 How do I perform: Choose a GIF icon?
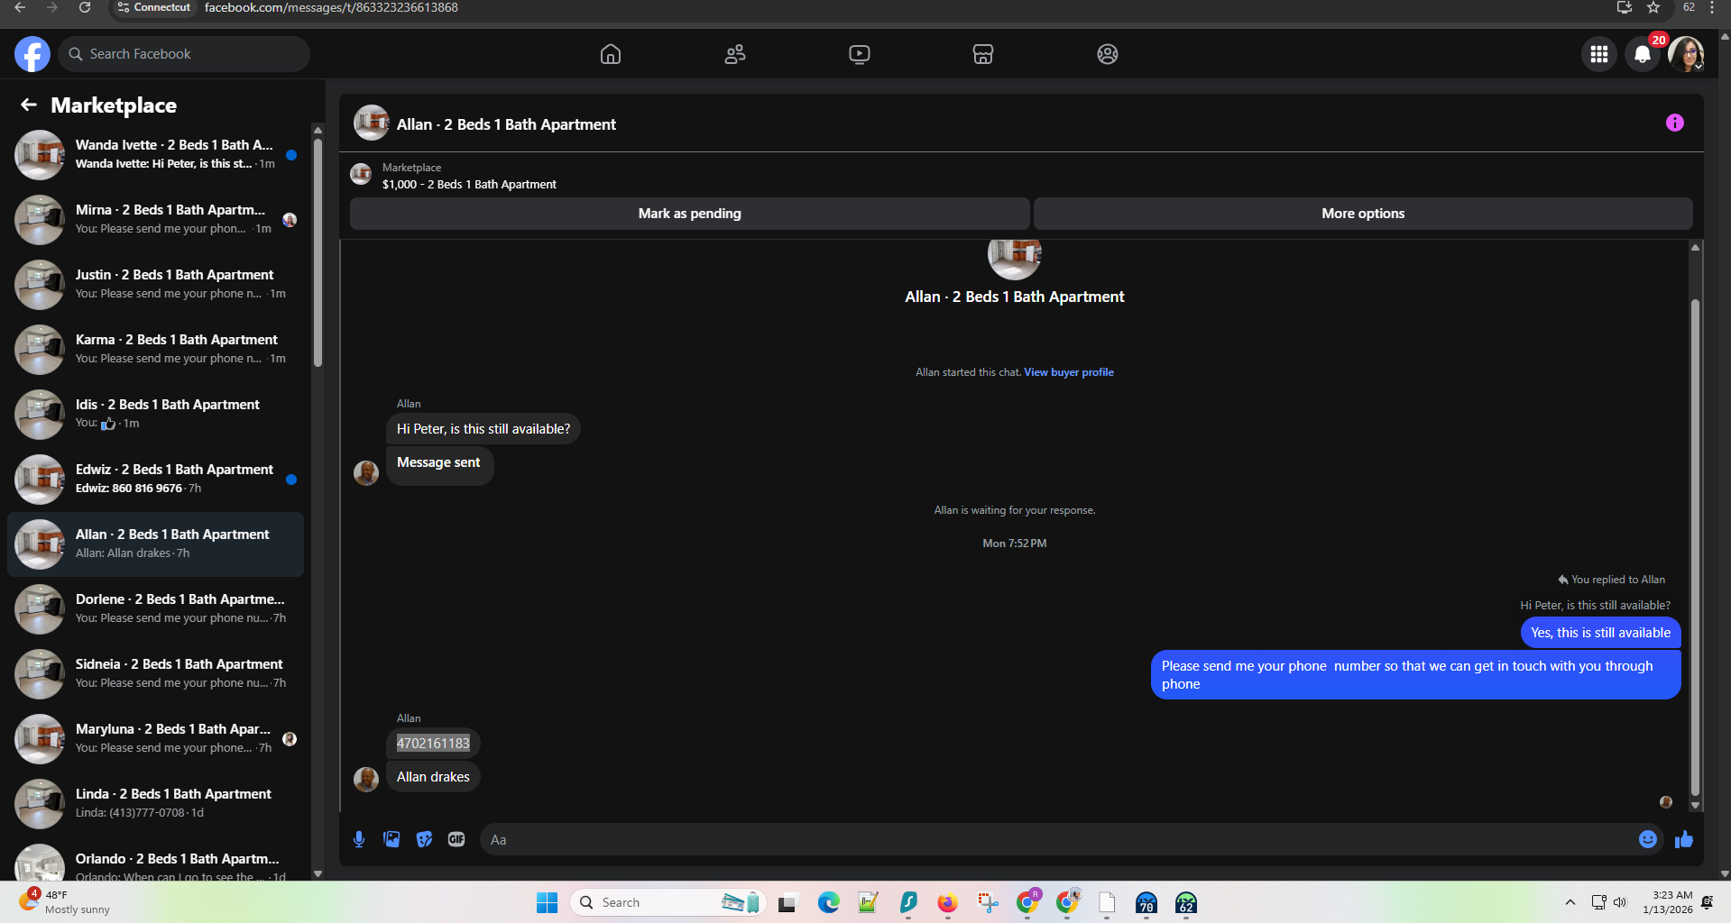[x=456, y=839]
